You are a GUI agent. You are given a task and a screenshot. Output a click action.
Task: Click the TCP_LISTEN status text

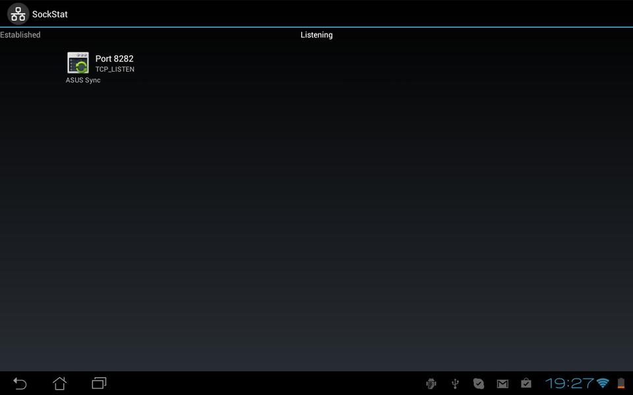click(115, 69)
